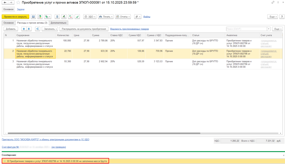This screenshot has height=164, width=285.
Task: Click the Дт/Кт postings icon
Action: pos(70,17)
